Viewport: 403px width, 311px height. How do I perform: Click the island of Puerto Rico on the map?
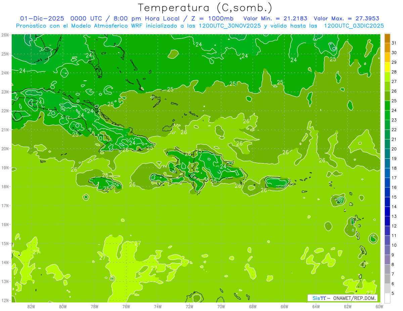(x=277, y=183)
